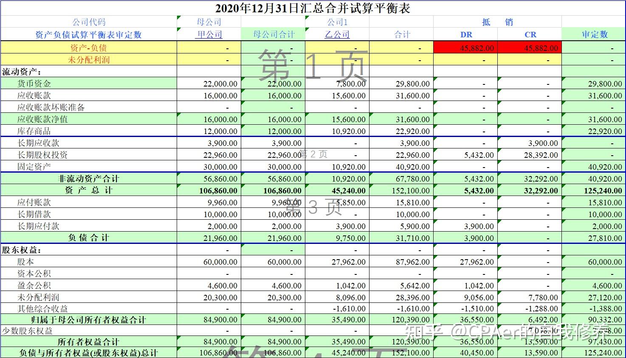Screen dimensions: 626x358
Task: Select 甲公司 盈余公积 value 4,600.00
Action: 223,286
